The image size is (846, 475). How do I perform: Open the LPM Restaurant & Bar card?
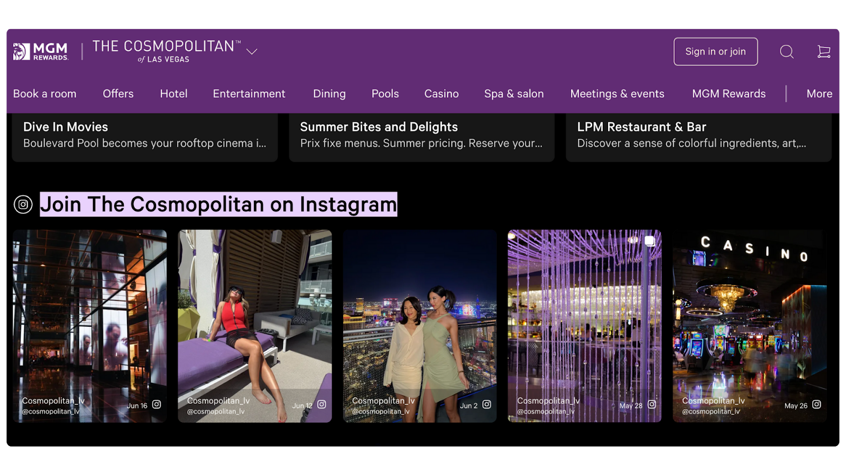point(698,137)
